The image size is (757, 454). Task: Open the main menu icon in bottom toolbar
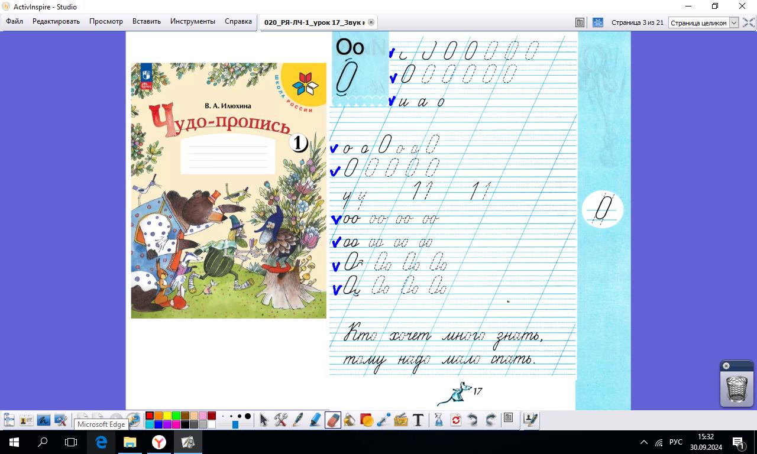pos(9,420)
